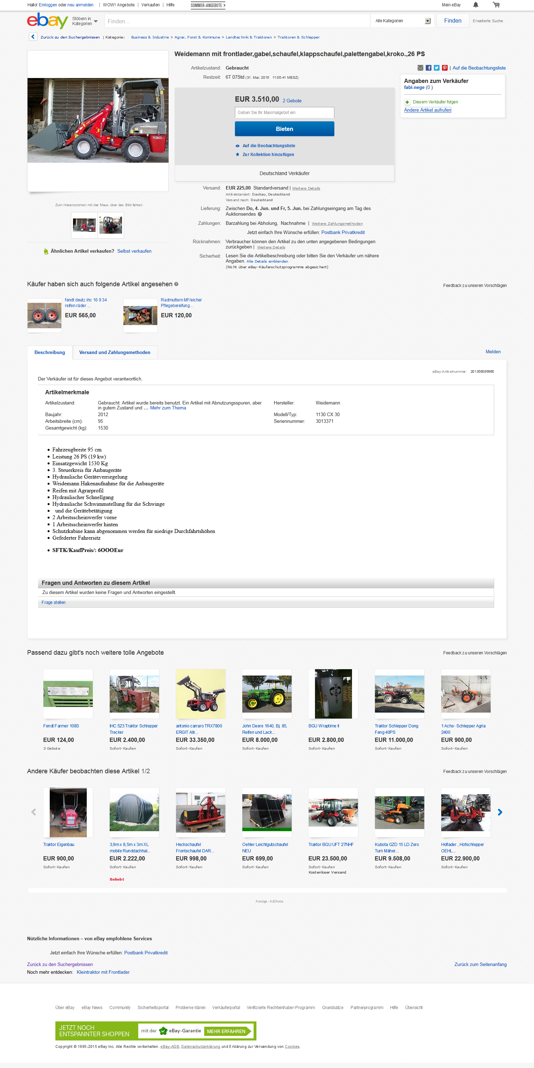This screenshot has width=534, height=1068.
Task: Open 'Andere Artikel aufrufen' link
Action: [427, 110]
